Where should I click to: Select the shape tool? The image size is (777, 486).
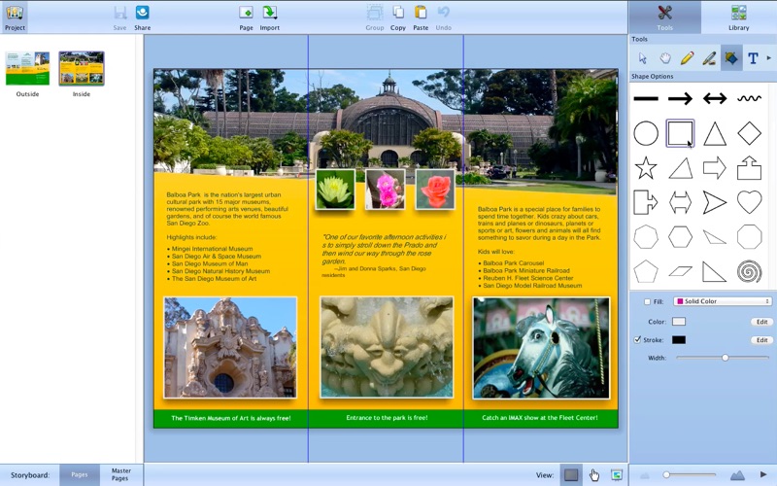731,58
